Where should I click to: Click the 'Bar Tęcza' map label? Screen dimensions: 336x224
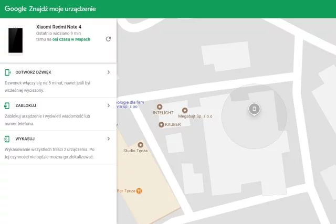(126, 191)
